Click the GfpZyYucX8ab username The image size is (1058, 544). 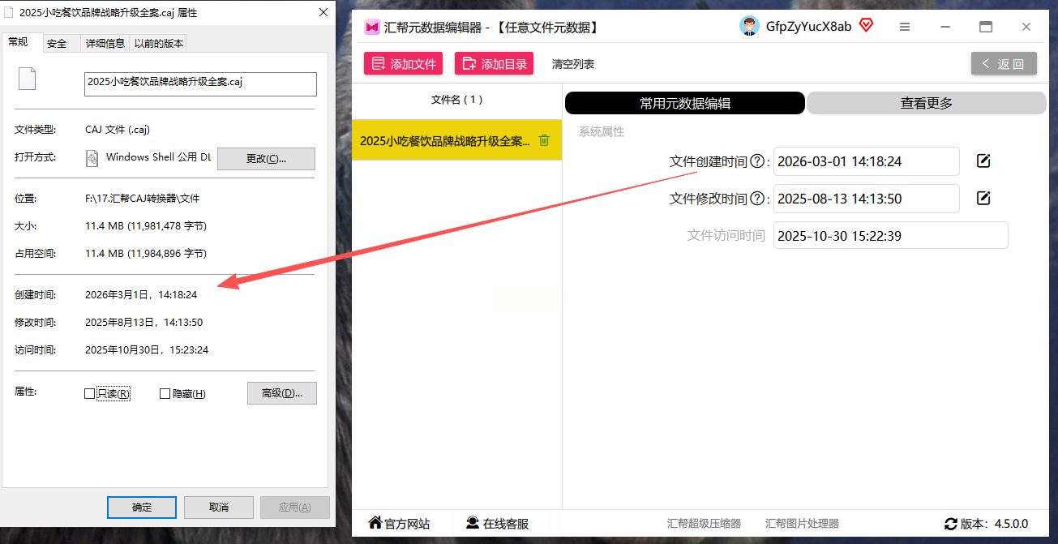click(808, 27)
